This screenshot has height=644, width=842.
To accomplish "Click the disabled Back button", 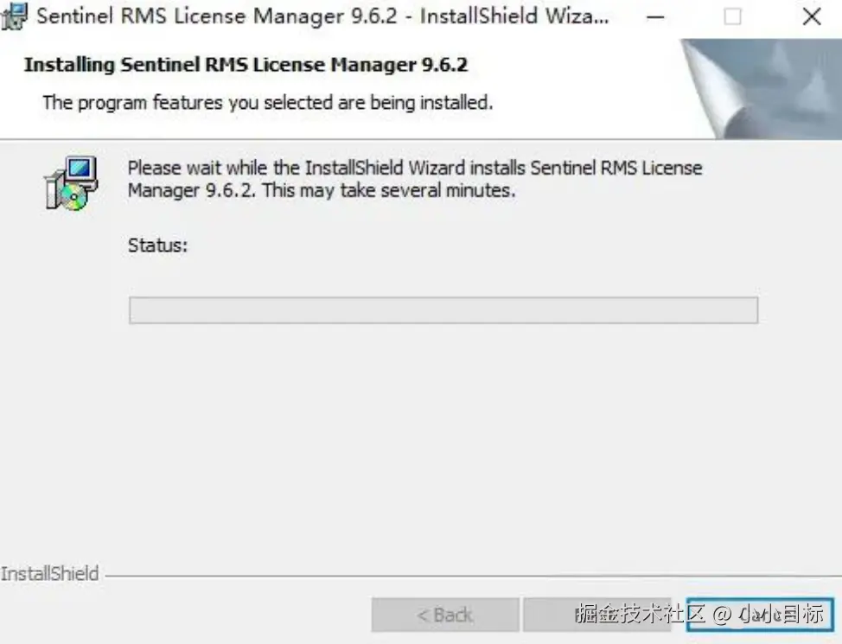I will pyautogui.click(x=445, y=615).
